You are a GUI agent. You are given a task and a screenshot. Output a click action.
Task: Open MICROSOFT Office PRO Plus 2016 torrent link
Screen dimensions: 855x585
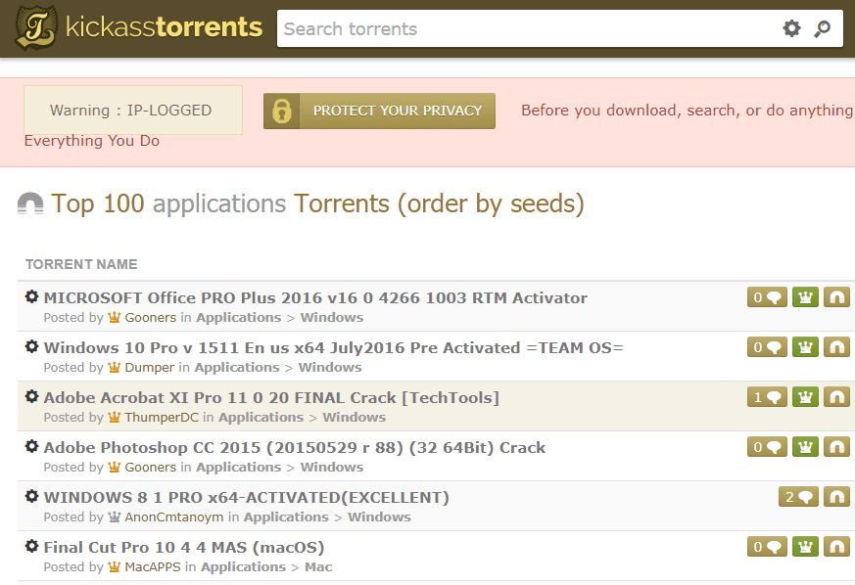pos(315,298)
